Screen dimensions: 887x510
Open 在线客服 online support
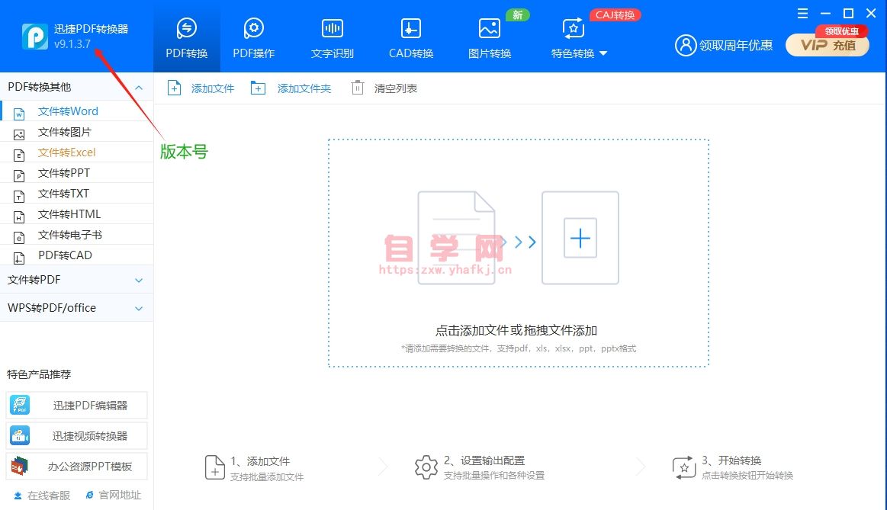42,496
